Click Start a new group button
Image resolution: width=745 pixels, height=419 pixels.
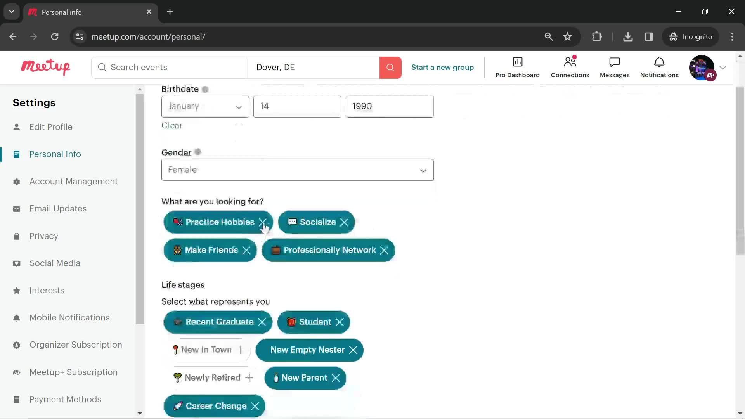(443, 67)
